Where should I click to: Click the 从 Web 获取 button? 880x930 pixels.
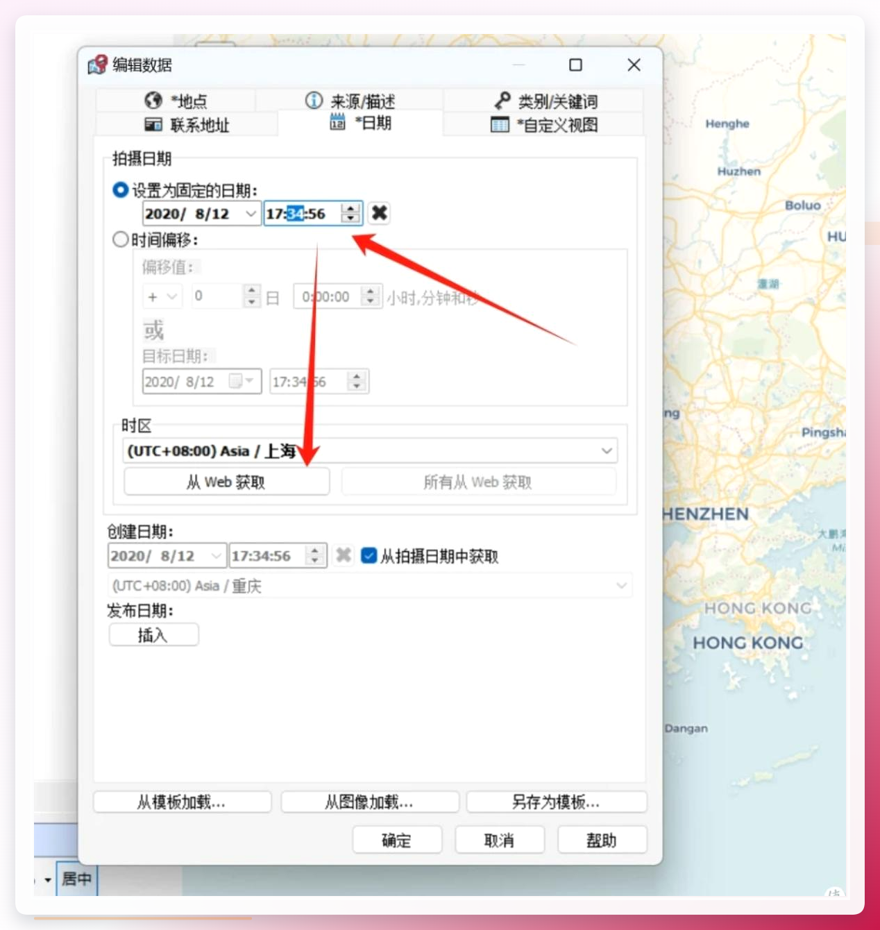click(226, 482)
